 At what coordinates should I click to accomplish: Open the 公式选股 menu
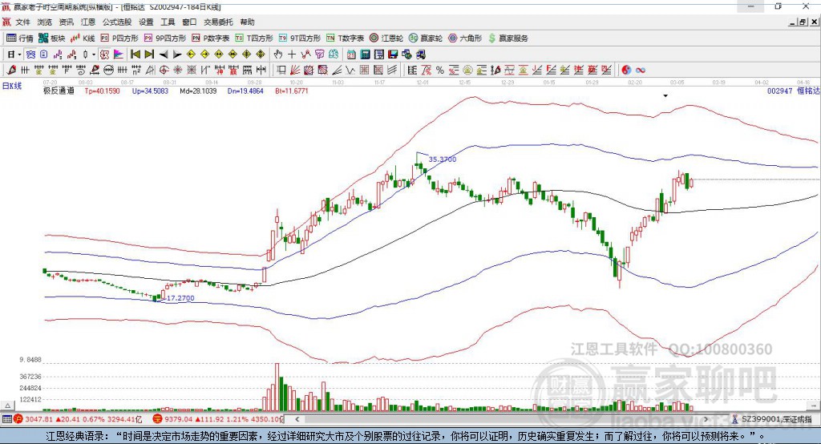pos(117,22)
